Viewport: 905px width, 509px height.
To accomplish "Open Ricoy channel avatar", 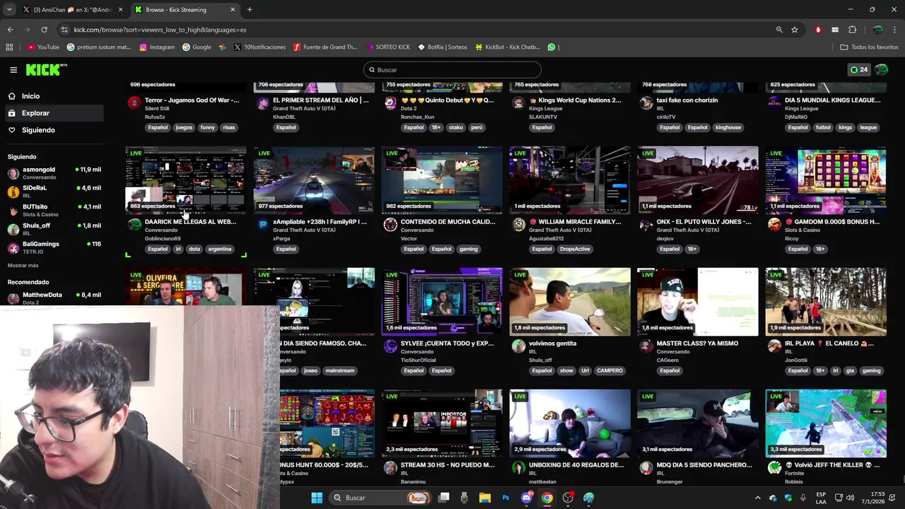I will (774, 225).
